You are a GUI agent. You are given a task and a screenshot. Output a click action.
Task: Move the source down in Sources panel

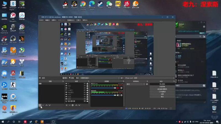[79, 105]
